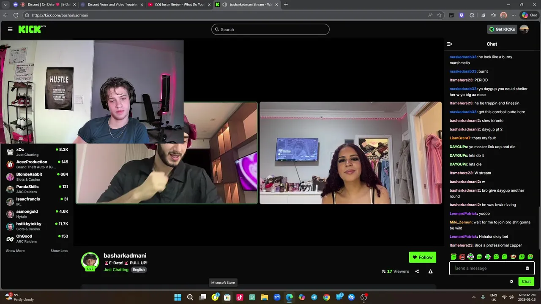Open hstikkytokky channel in sidebar

[37, 226]
